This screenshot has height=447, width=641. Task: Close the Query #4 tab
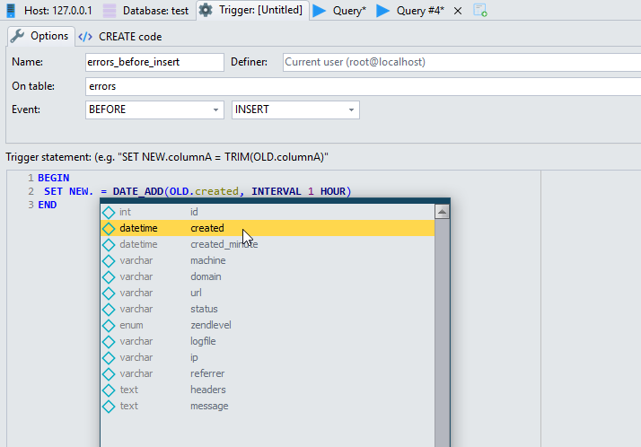coord(458,11)
